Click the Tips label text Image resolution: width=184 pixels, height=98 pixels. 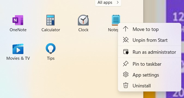[51, 58]
